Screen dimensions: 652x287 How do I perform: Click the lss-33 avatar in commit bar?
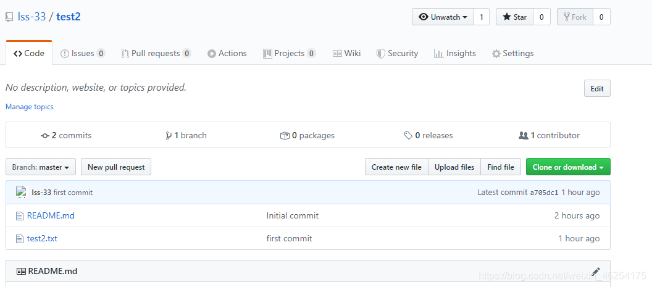click(21, 192)
